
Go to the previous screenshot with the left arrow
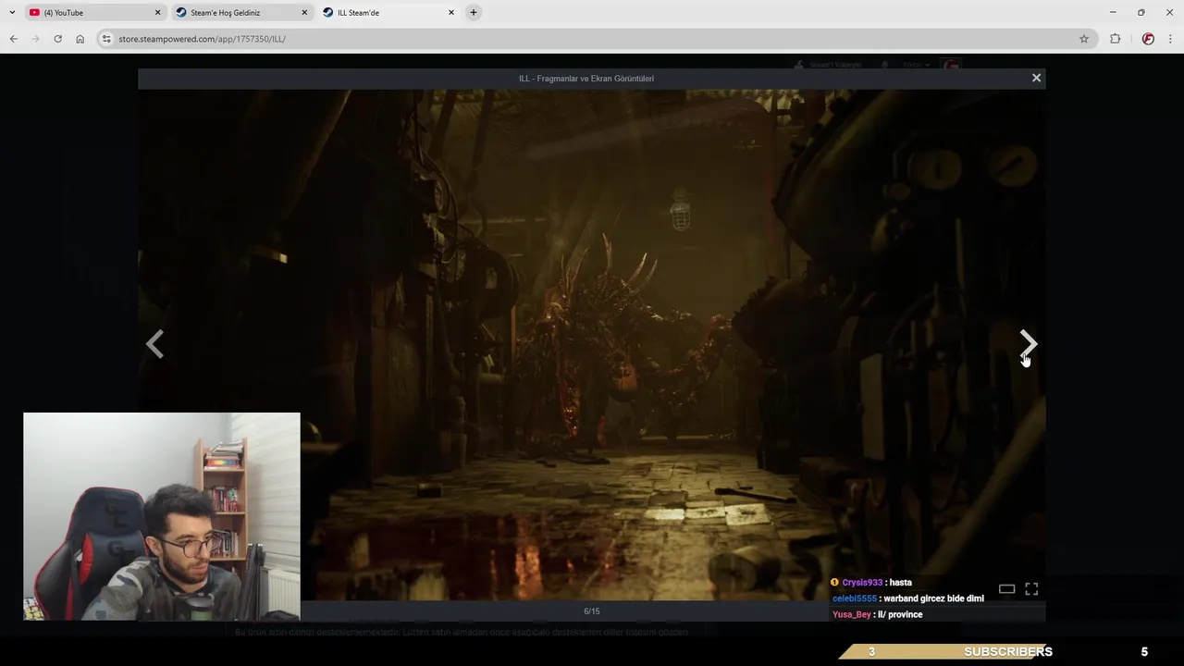click(154, 344)
